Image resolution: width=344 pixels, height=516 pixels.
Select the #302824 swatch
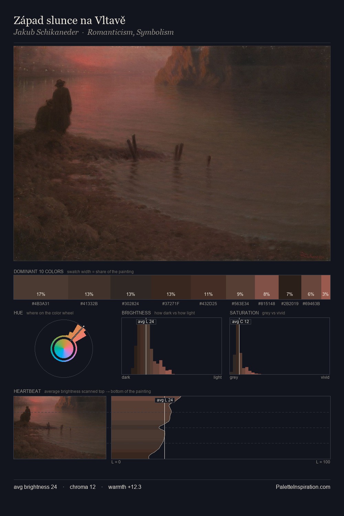pyautogui.click(x=131, y=287)
